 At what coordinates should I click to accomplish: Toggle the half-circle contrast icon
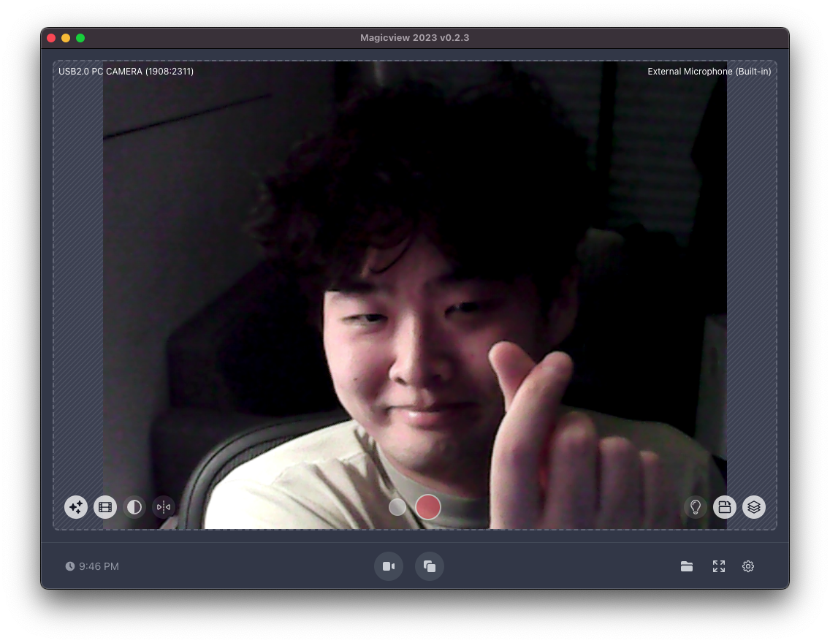pyautogui.click(x=134, y=507)
